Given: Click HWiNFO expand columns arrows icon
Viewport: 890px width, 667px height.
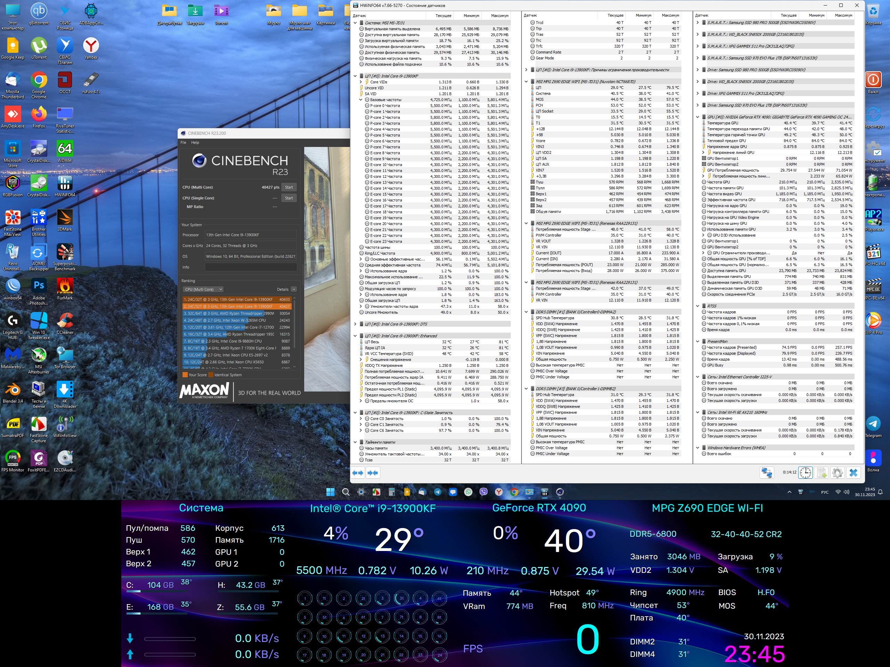Looking at the screenshot, I should coord(357,473).
